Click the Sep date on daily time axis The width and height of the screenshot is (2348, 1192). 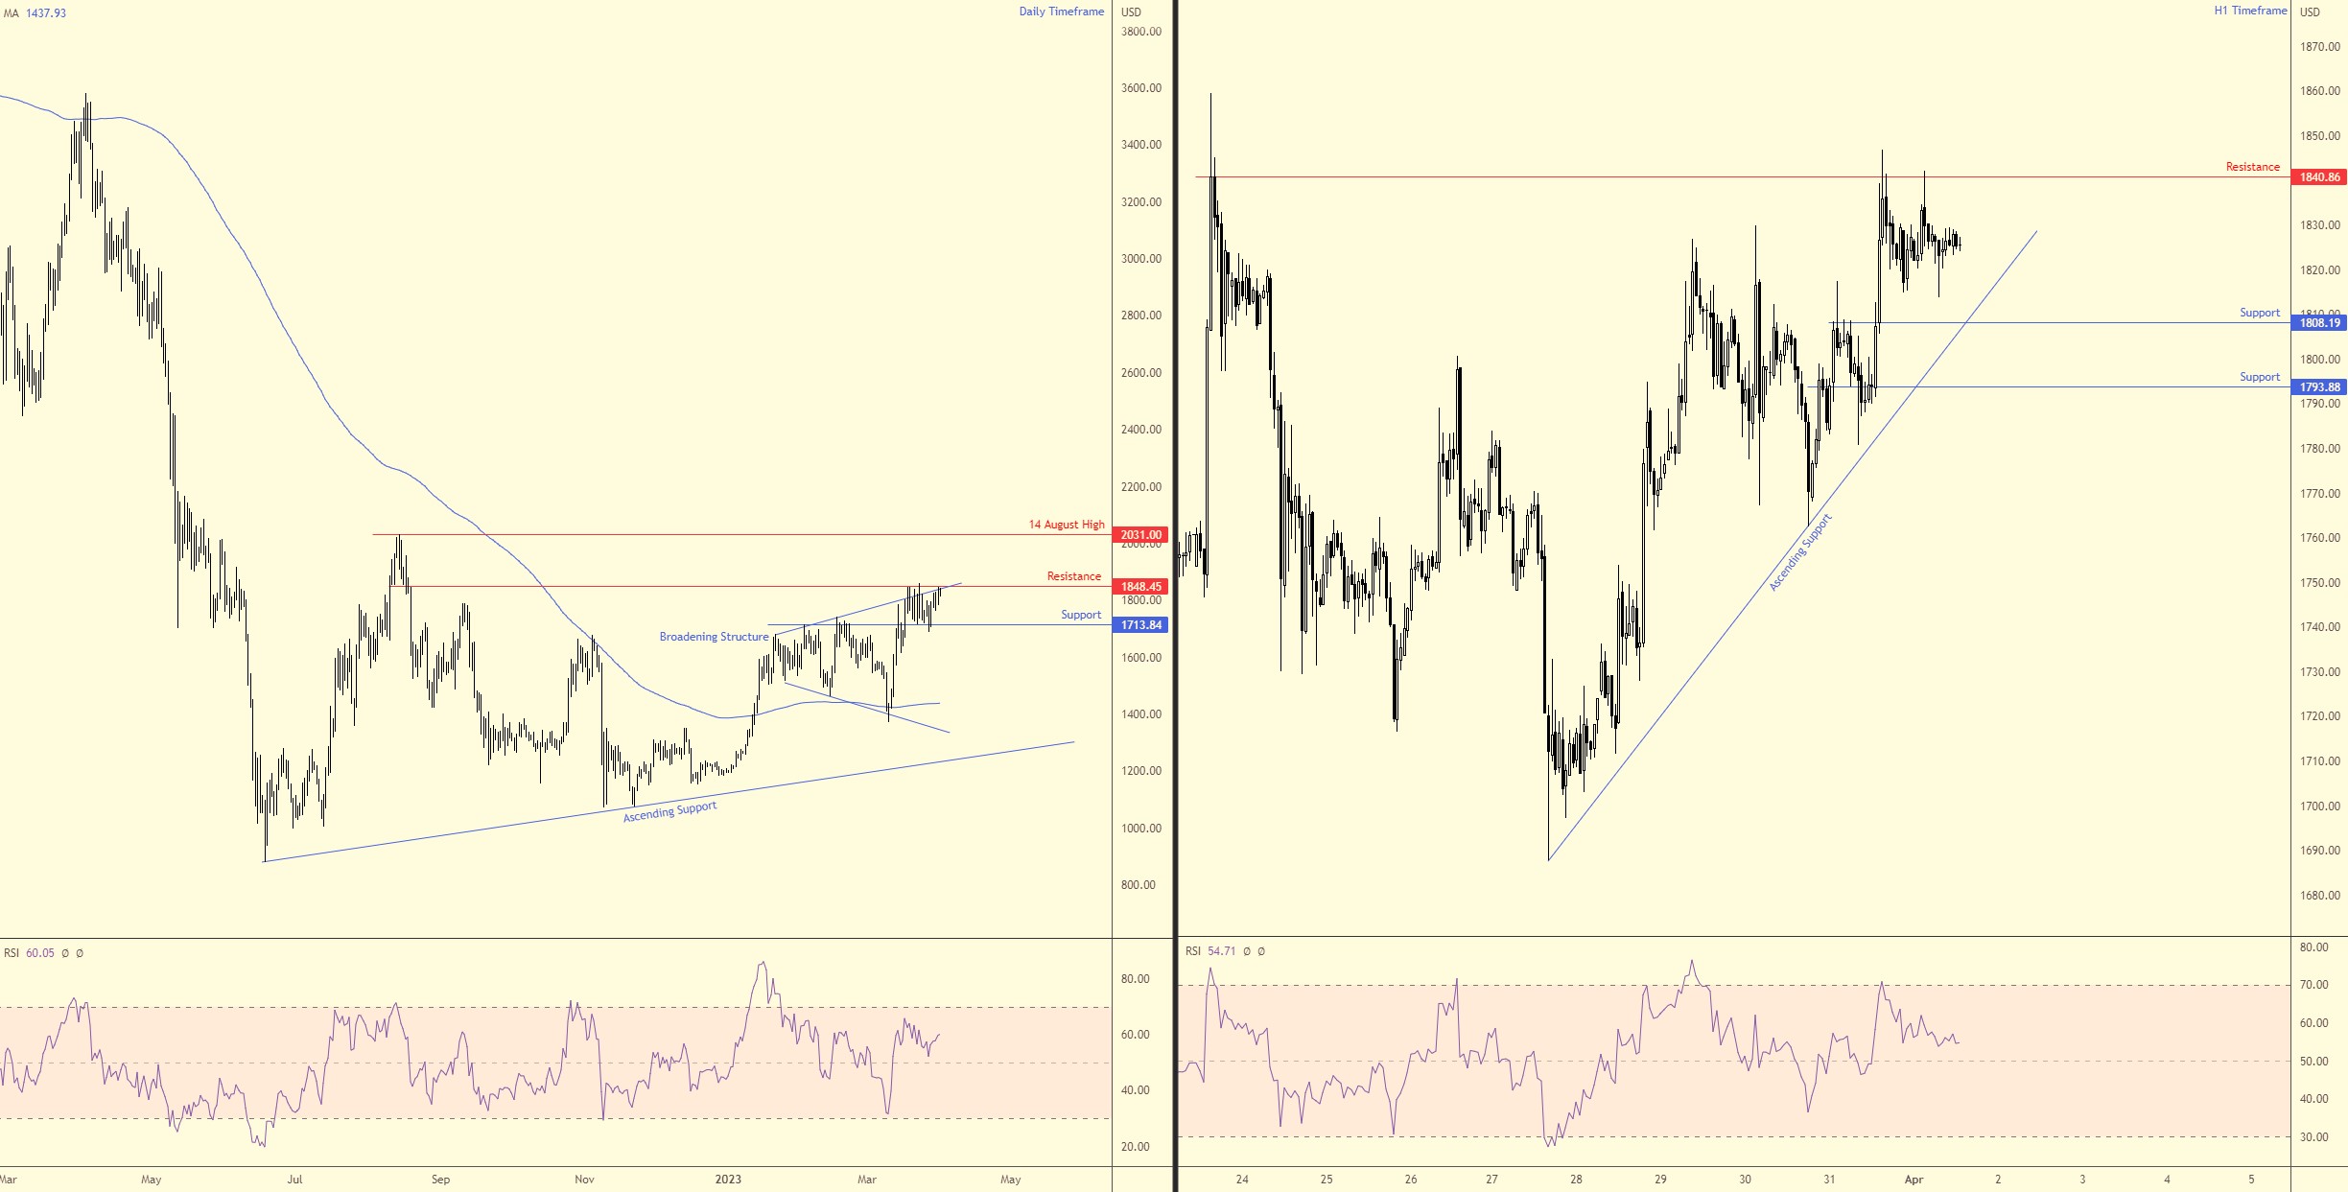pos(440,1180)
